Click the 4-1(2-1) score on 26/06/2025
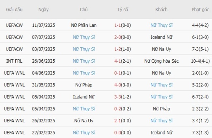Image resolution: width=212 pixels, height=138 pixels. tap(123, 61)
